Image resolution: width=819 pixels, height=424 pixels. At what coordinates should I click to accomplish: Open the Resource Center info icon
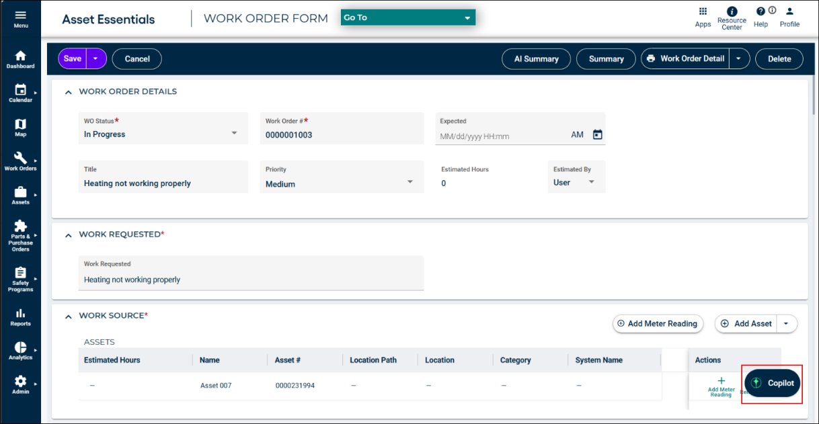click(x=732, y=11)
